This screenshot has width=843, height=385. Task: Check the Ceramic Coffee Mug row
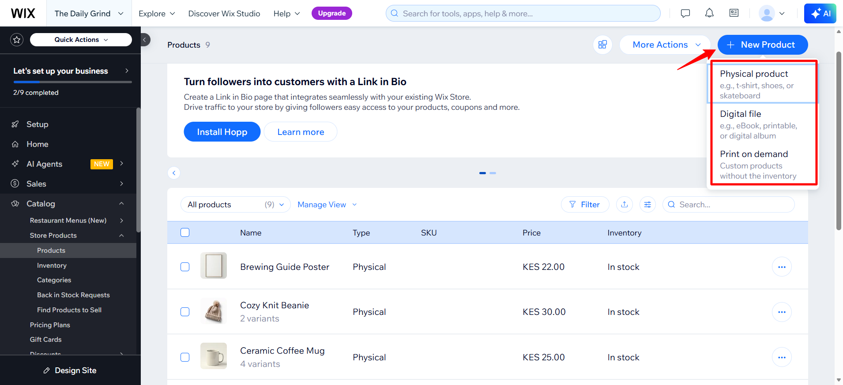185,357
